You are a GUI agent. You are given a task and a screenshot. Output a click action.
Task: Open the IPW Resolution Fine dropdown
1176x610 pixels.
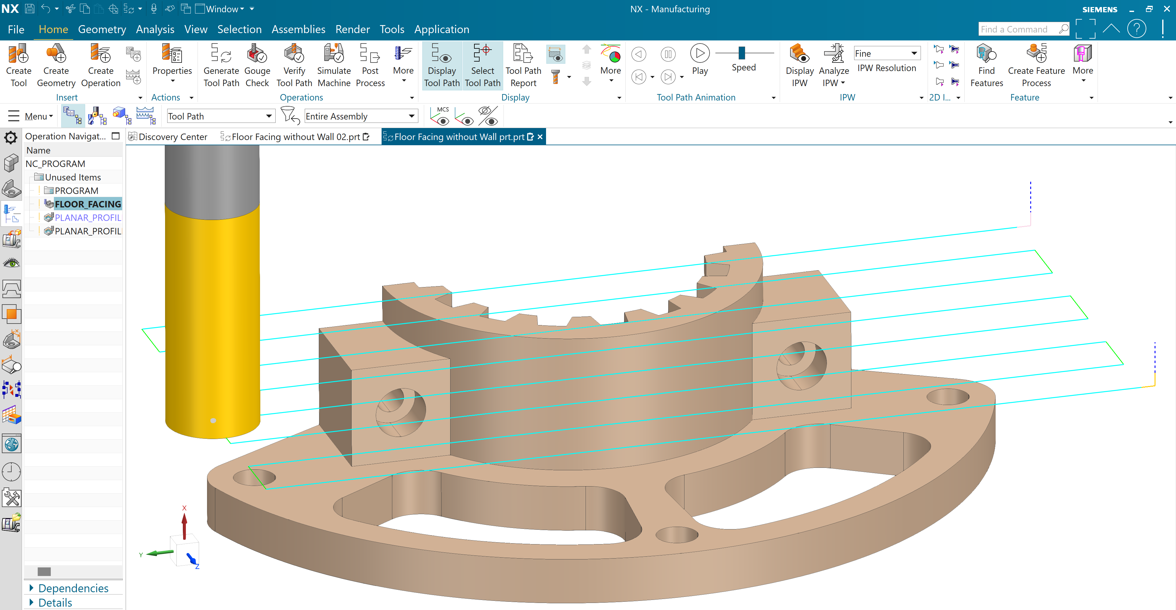pyautogui.click(x=914, y=53)
